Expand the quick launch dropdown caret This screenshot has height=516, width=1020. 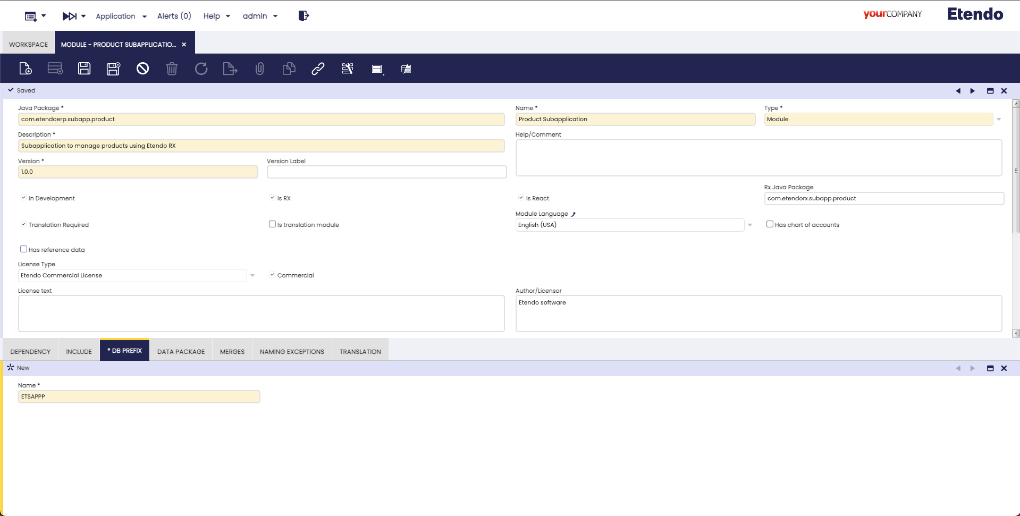[83, 16]
